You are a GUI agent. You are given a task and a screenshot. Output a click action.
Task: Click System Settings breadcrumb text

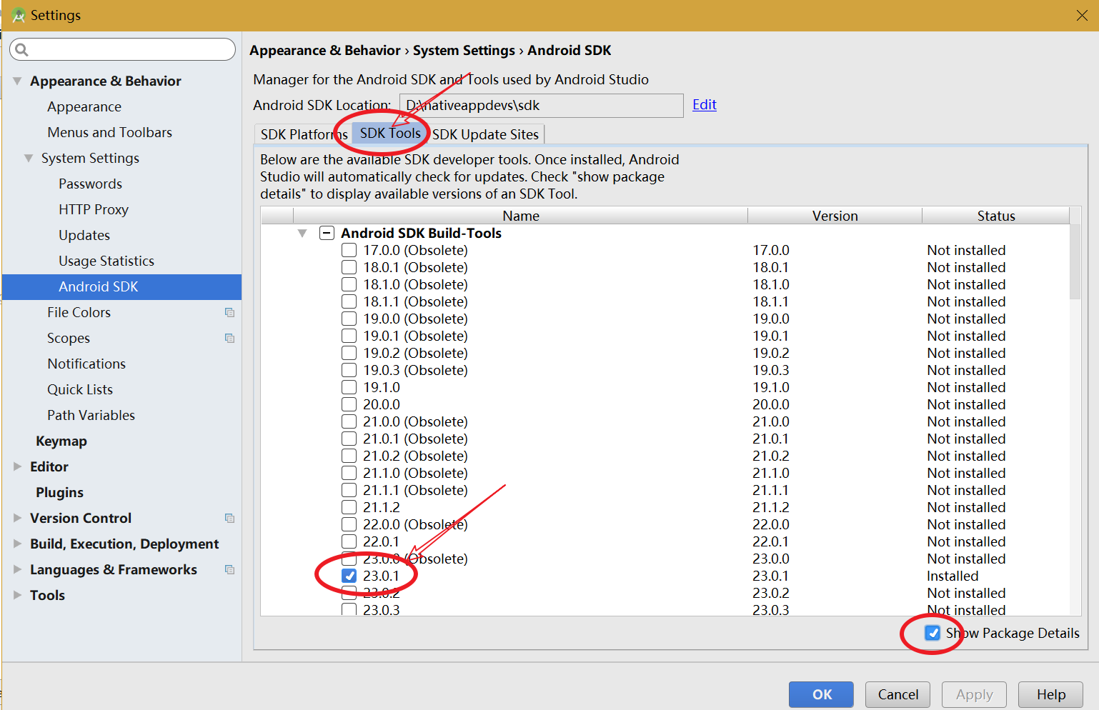click(464, 50)
